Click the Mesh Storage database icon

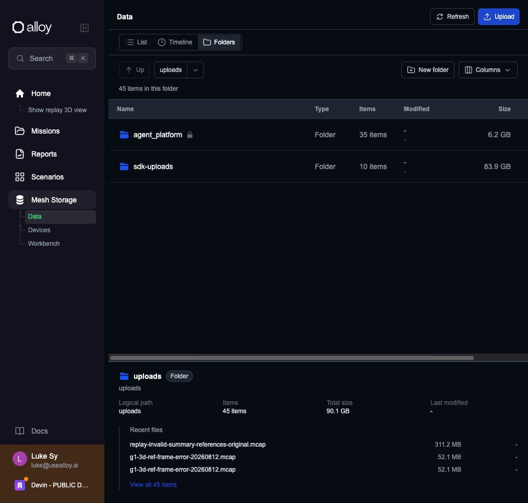pyautogui.click(x=20, y=200)
